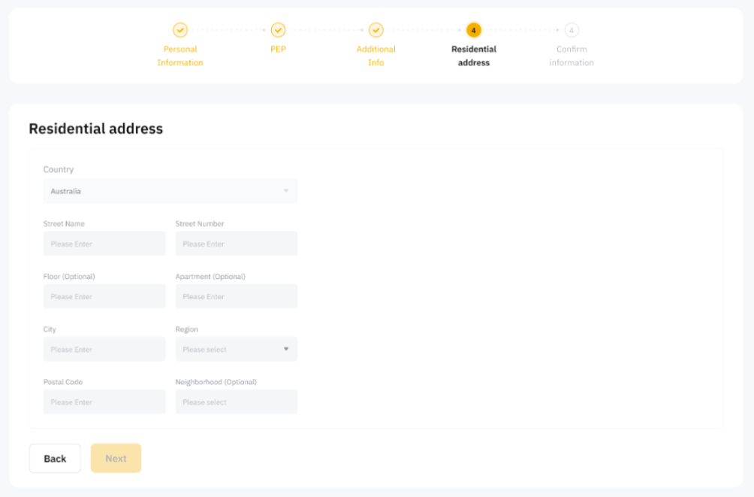Focus the Street Number input field

coord(236,244)
